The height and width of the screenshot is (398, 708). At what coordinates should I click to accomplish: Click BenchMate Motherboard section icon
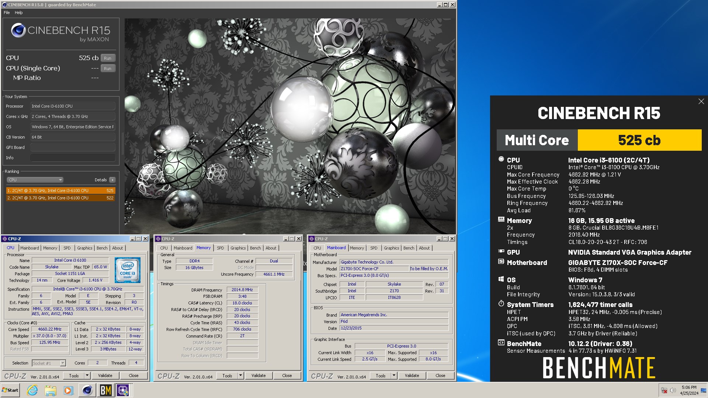(x=501, y=262)
